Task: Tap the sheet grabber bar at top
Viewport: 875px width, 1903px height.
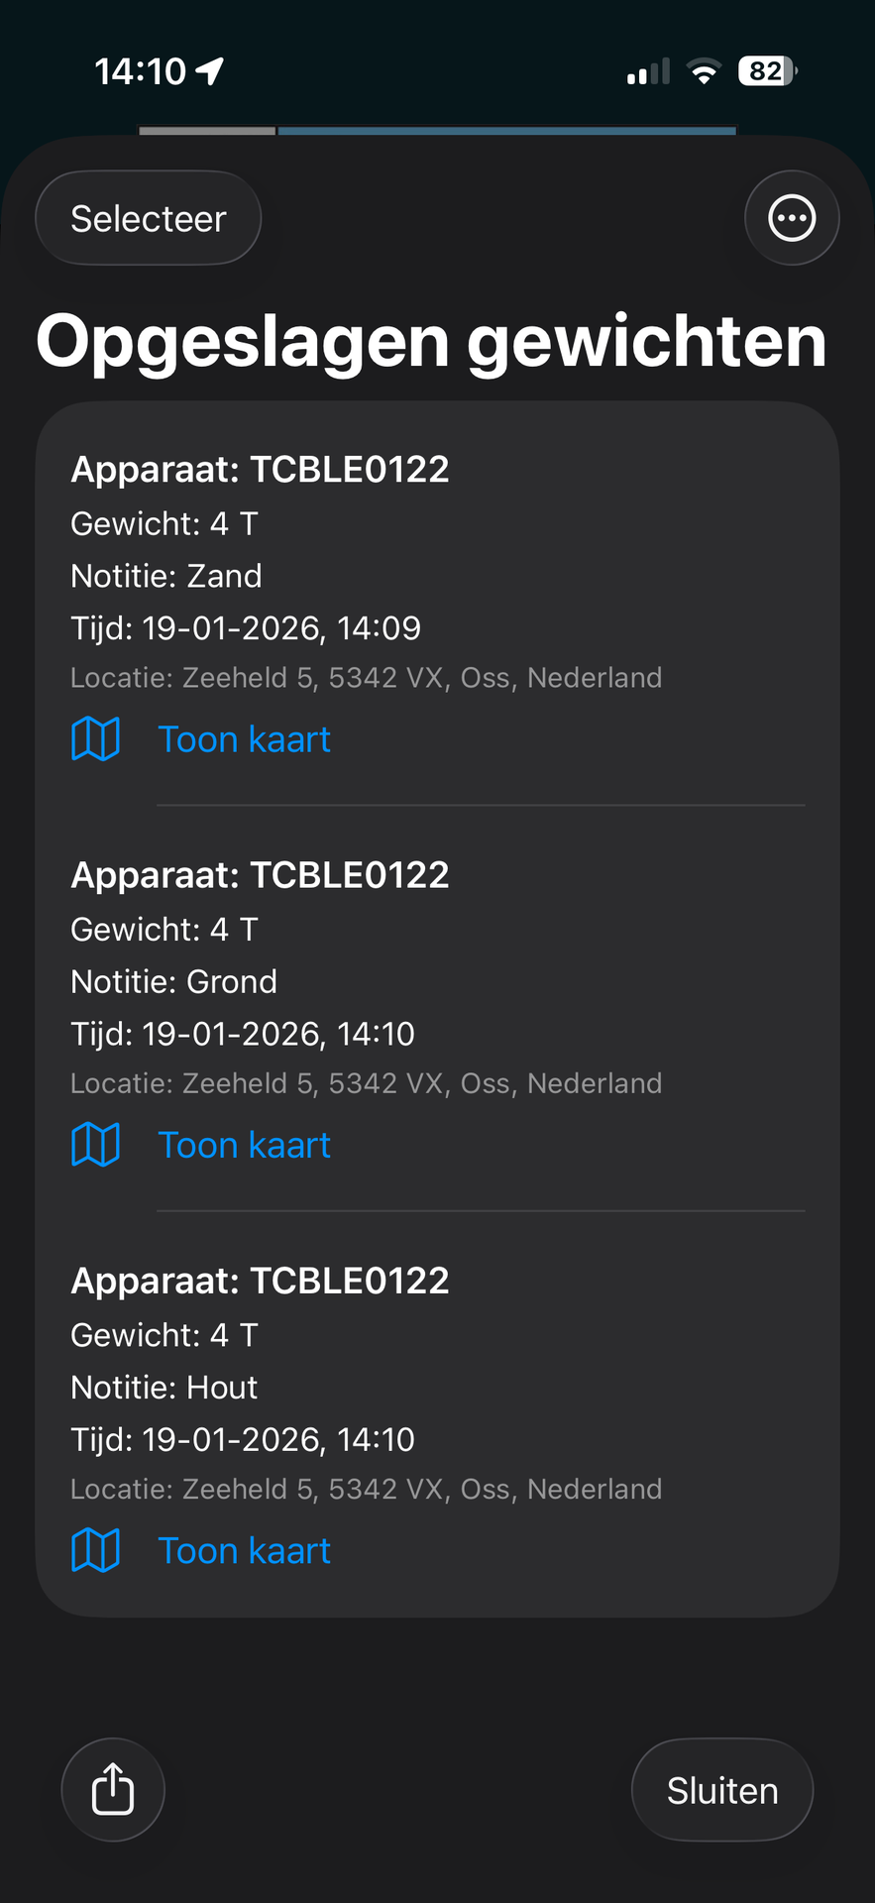Action: [x=437, y=130]
